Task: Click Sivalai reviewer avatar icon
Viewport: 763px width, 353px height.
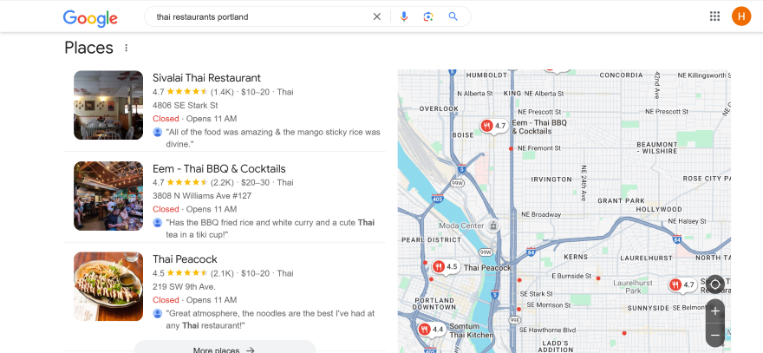Action: pyautogui.click(x=158, y=132)
